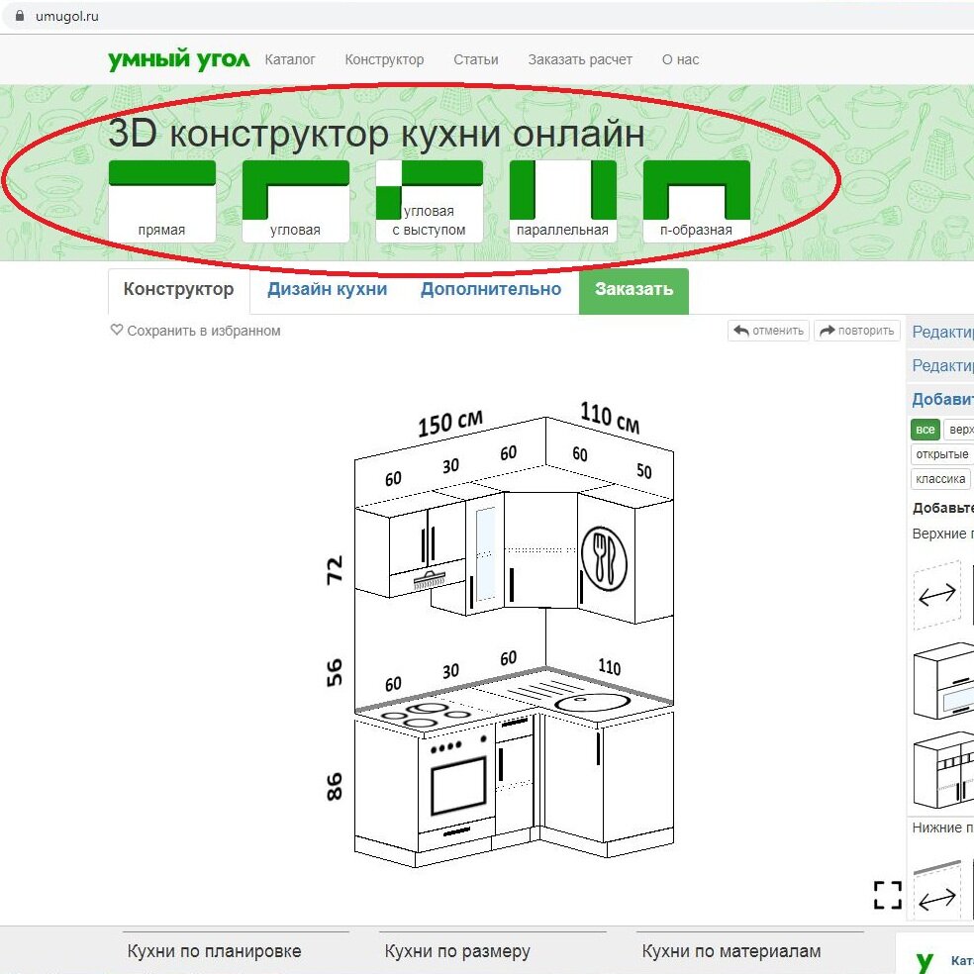Open Кухни по материалам footer link

[x=731, y=951]
